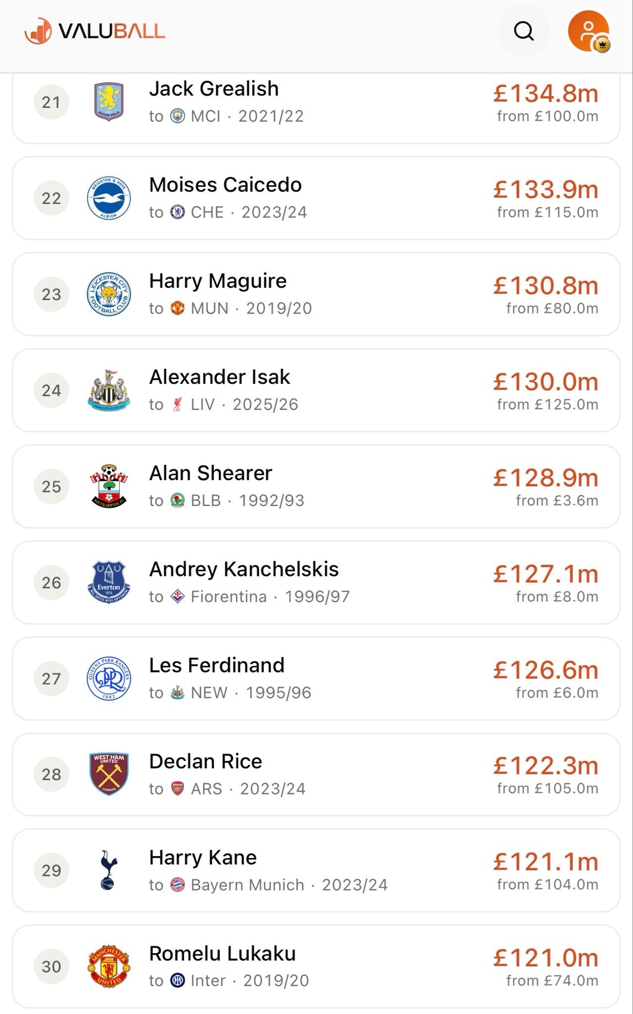Click the Aston Villa crest
This screenshot has width=633, height=1014.
pos(109,102)
